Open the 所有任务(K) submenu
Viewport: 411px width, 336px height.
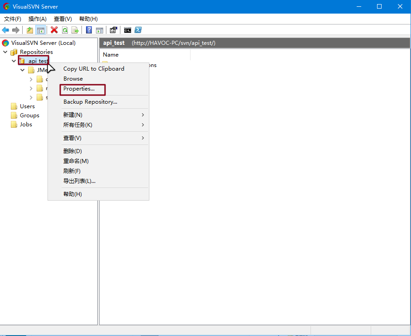(99, 125)
